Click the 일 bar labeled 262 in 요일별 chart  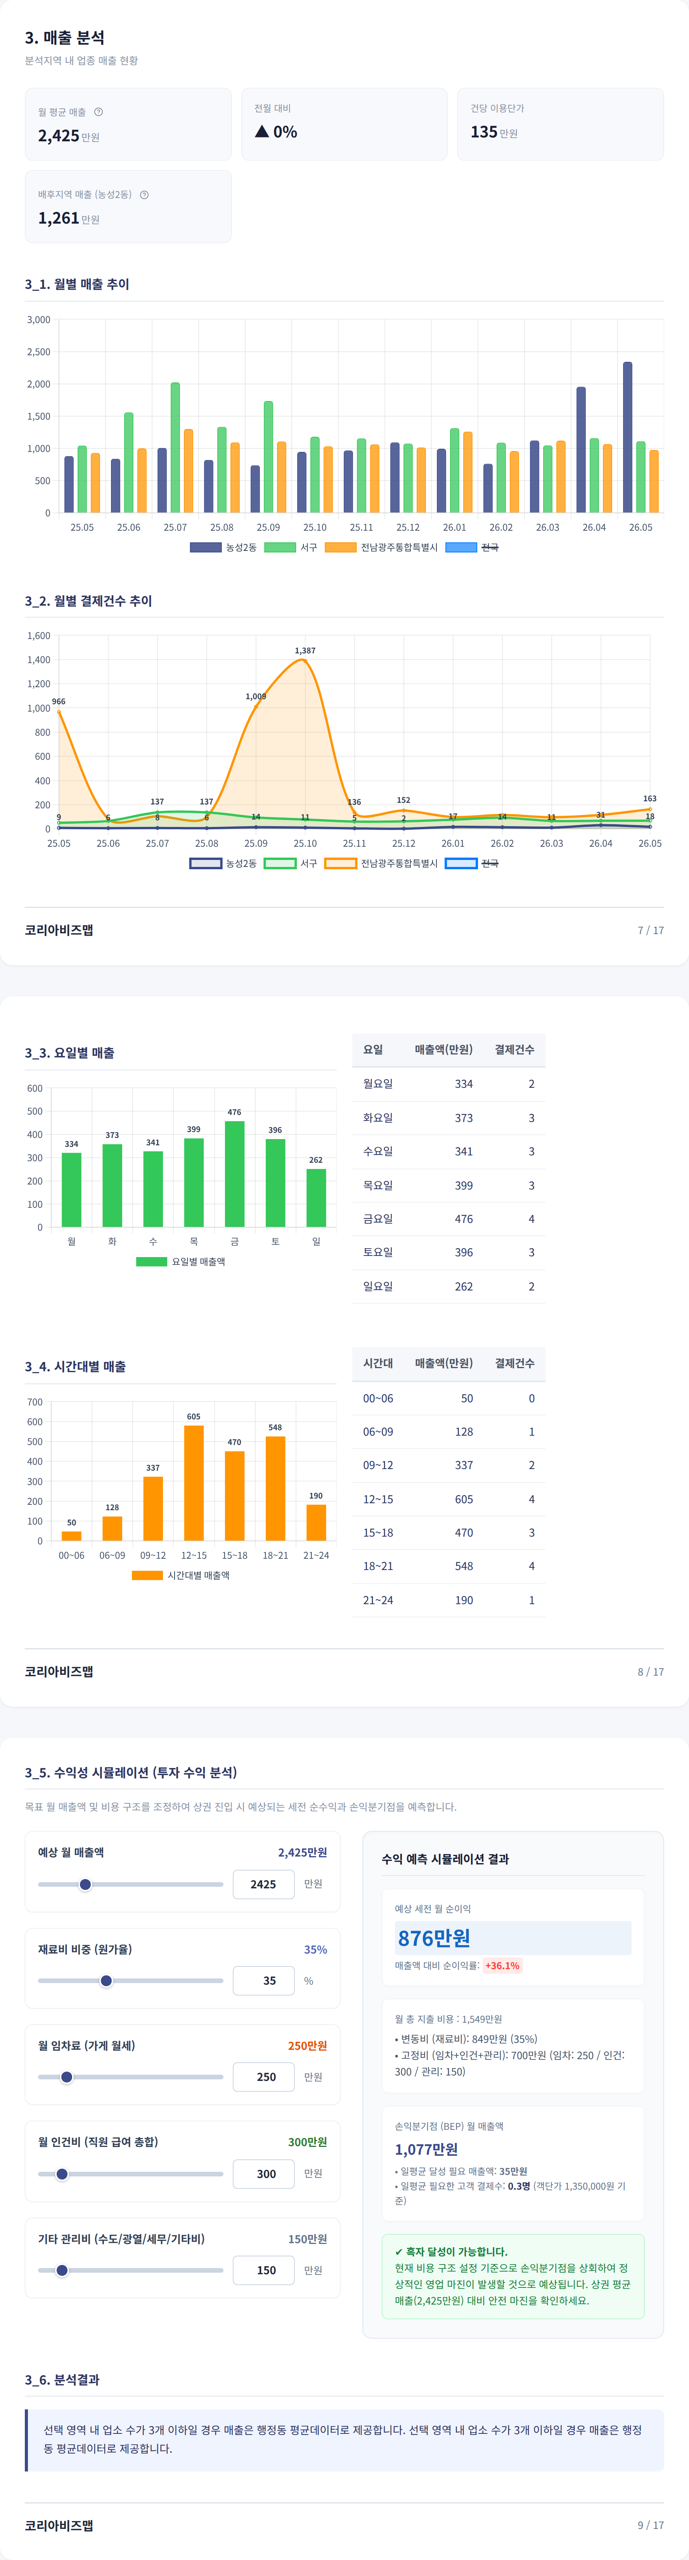coord(316,1198)
